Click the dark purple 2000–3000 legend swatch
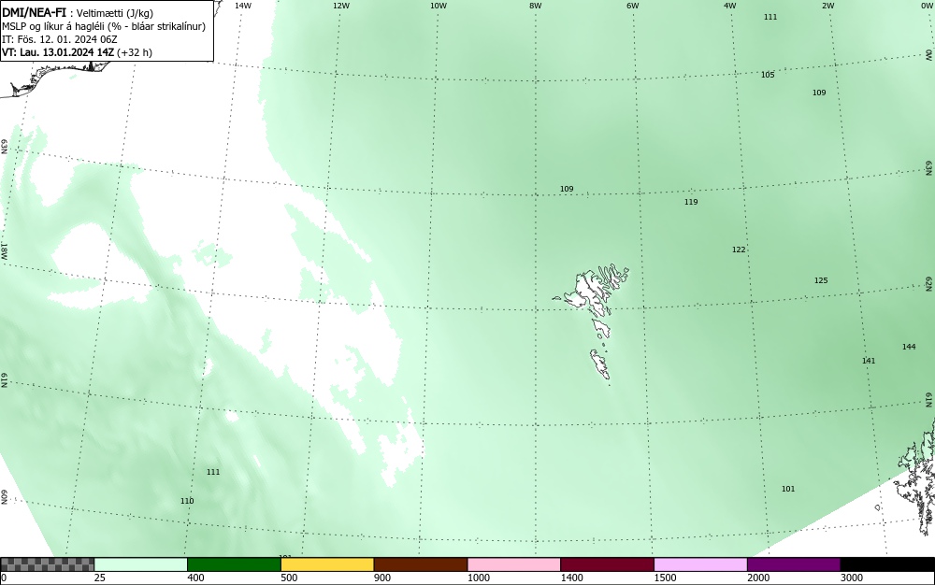935x585 pixels. pos(794,564)
